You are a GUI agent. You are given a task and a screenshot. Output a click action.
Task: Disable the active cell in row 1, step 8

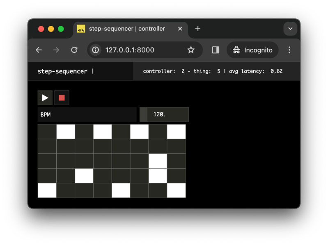[177, 132]
